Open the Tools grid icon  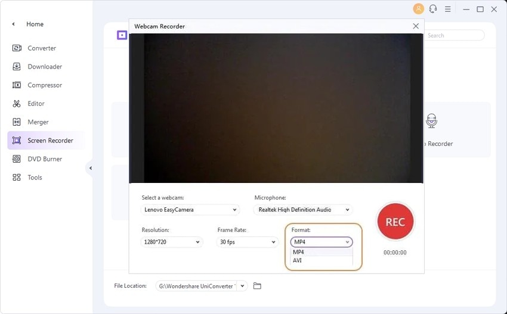[17, 177]
